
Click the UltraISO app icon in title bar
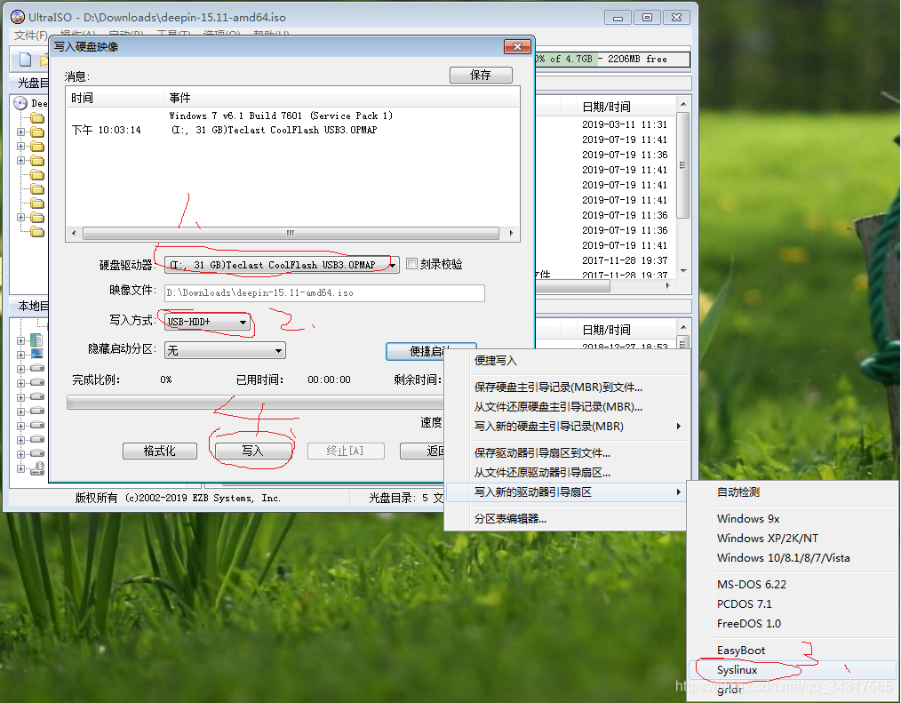(x=18, y=17)
